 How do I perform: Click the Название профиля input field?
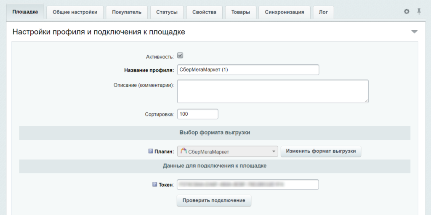[248, 70]
